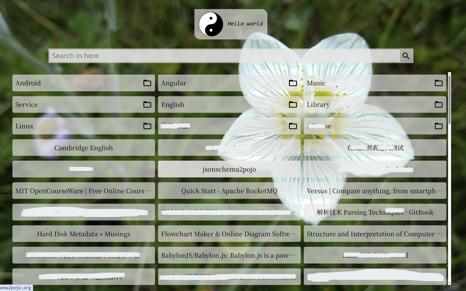Open MIT OpenCourseWare bookmark
Viewport: 466px width, 291px height.
pos(84,191)
